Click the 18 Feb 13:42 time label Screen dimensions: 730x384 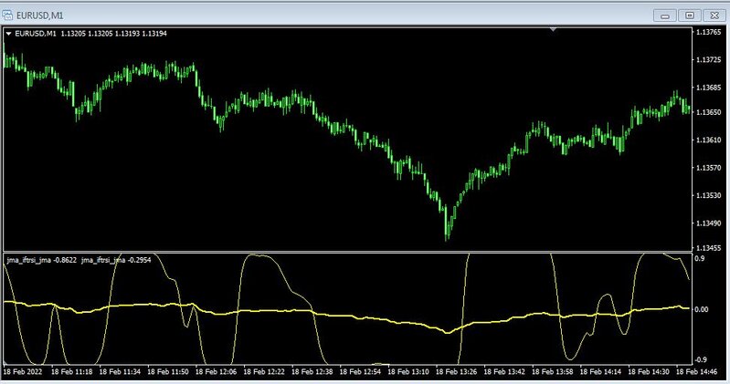coord(504,371)
